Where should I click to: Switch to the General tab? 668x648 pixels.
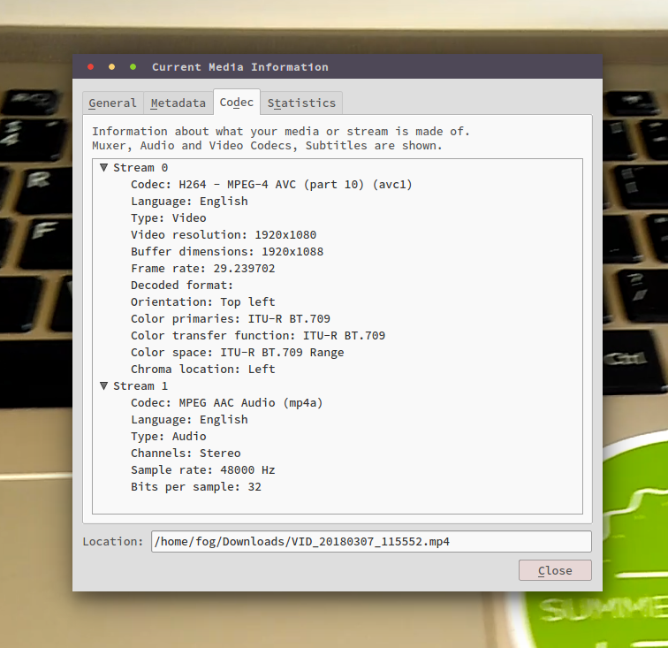click(x=112, y=103)
